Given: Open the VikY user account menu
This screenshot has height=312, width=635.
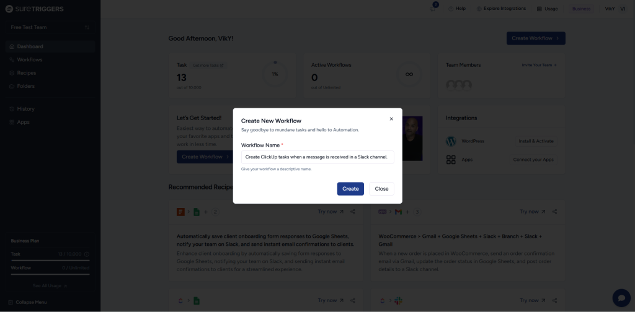Looking at the screenshot, I should (x=613, y=9).
